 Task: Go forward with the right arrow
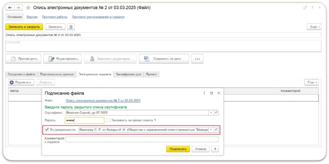coord(18,8)
